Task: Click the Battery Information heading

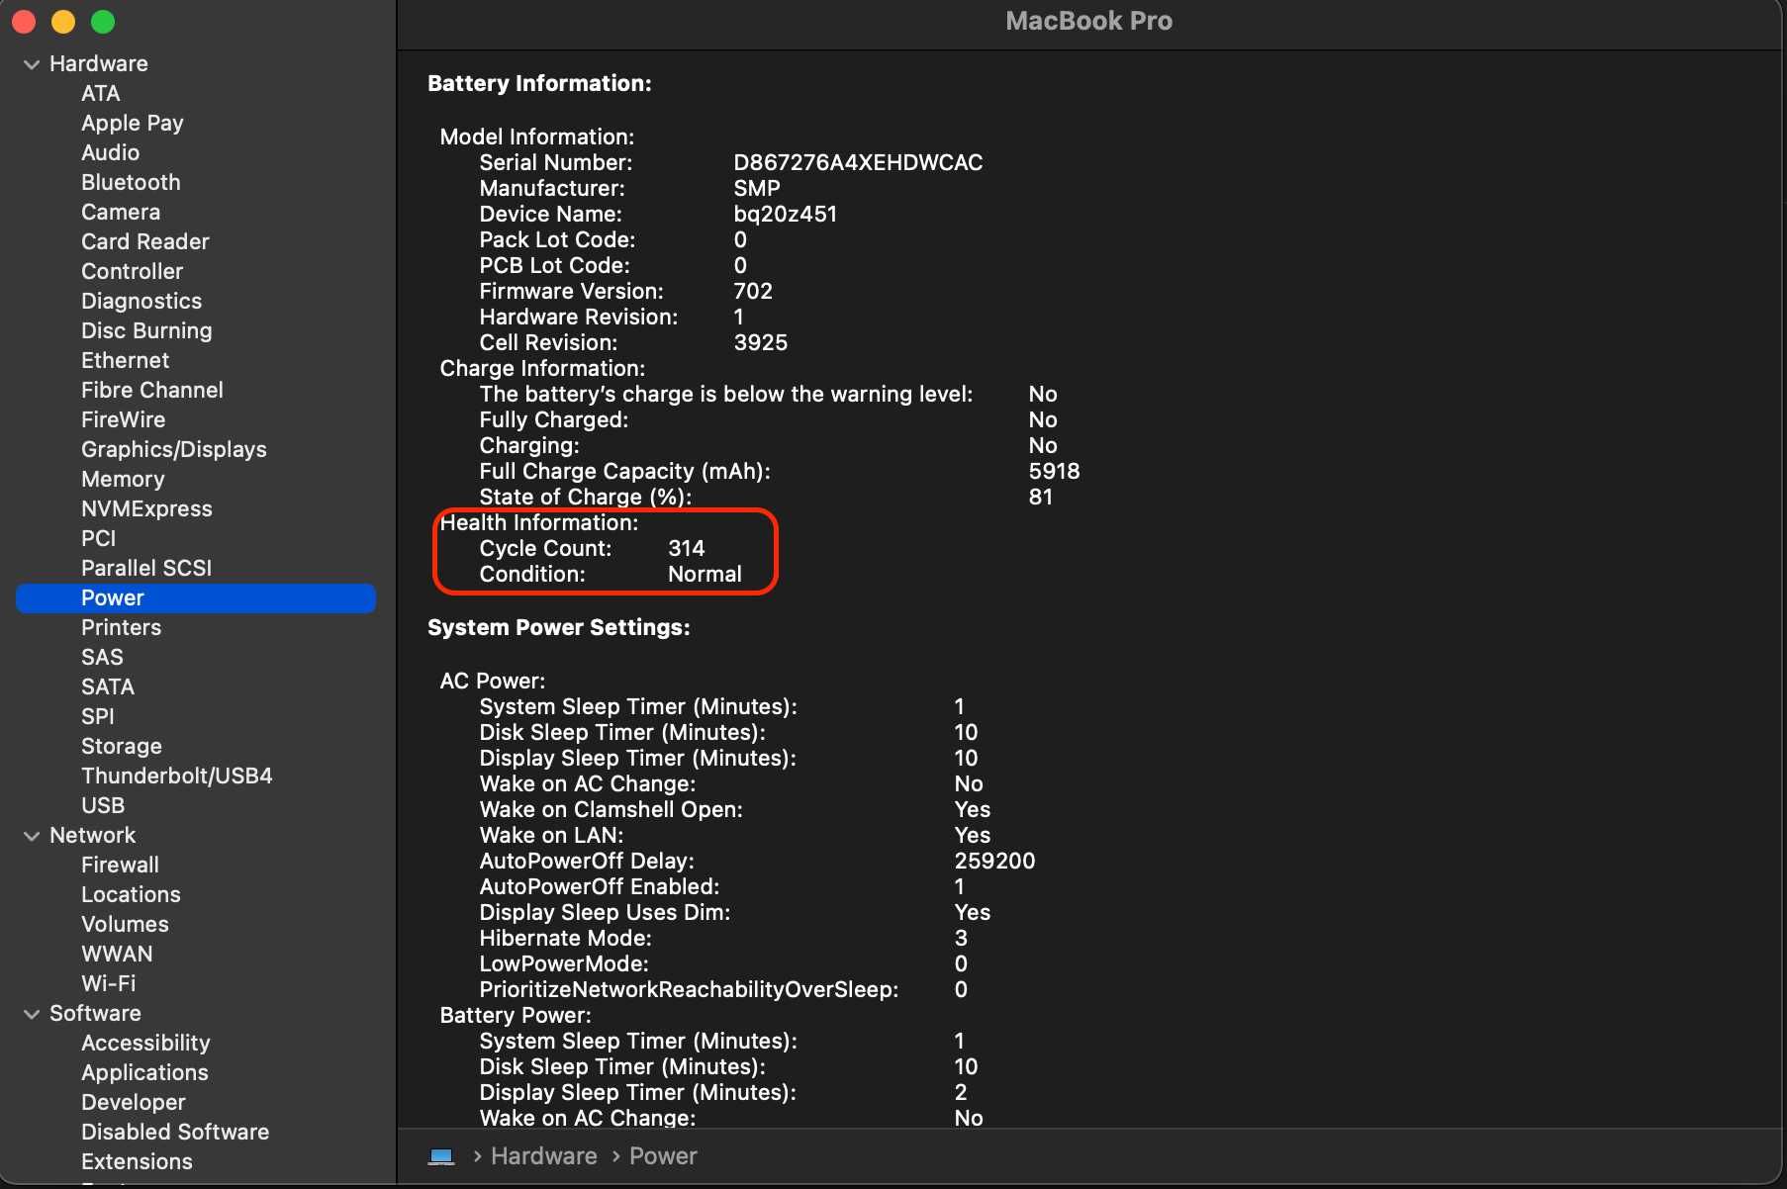Action: tap(539, 84)
